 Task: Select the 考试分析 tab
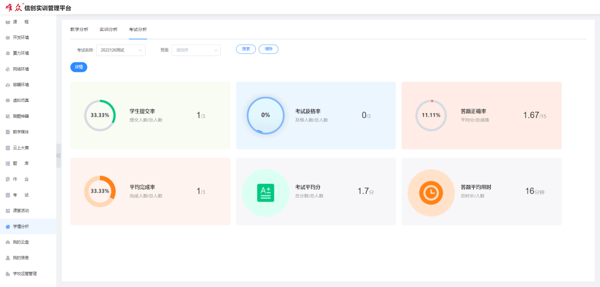[x=138, y=29]
